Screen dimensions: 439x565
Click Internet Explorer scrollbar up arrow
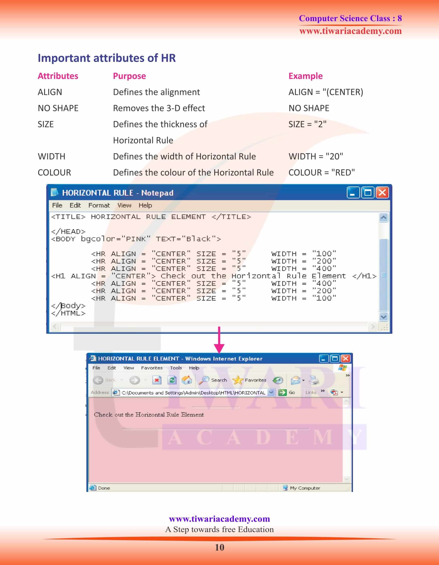tap(346, 401)
